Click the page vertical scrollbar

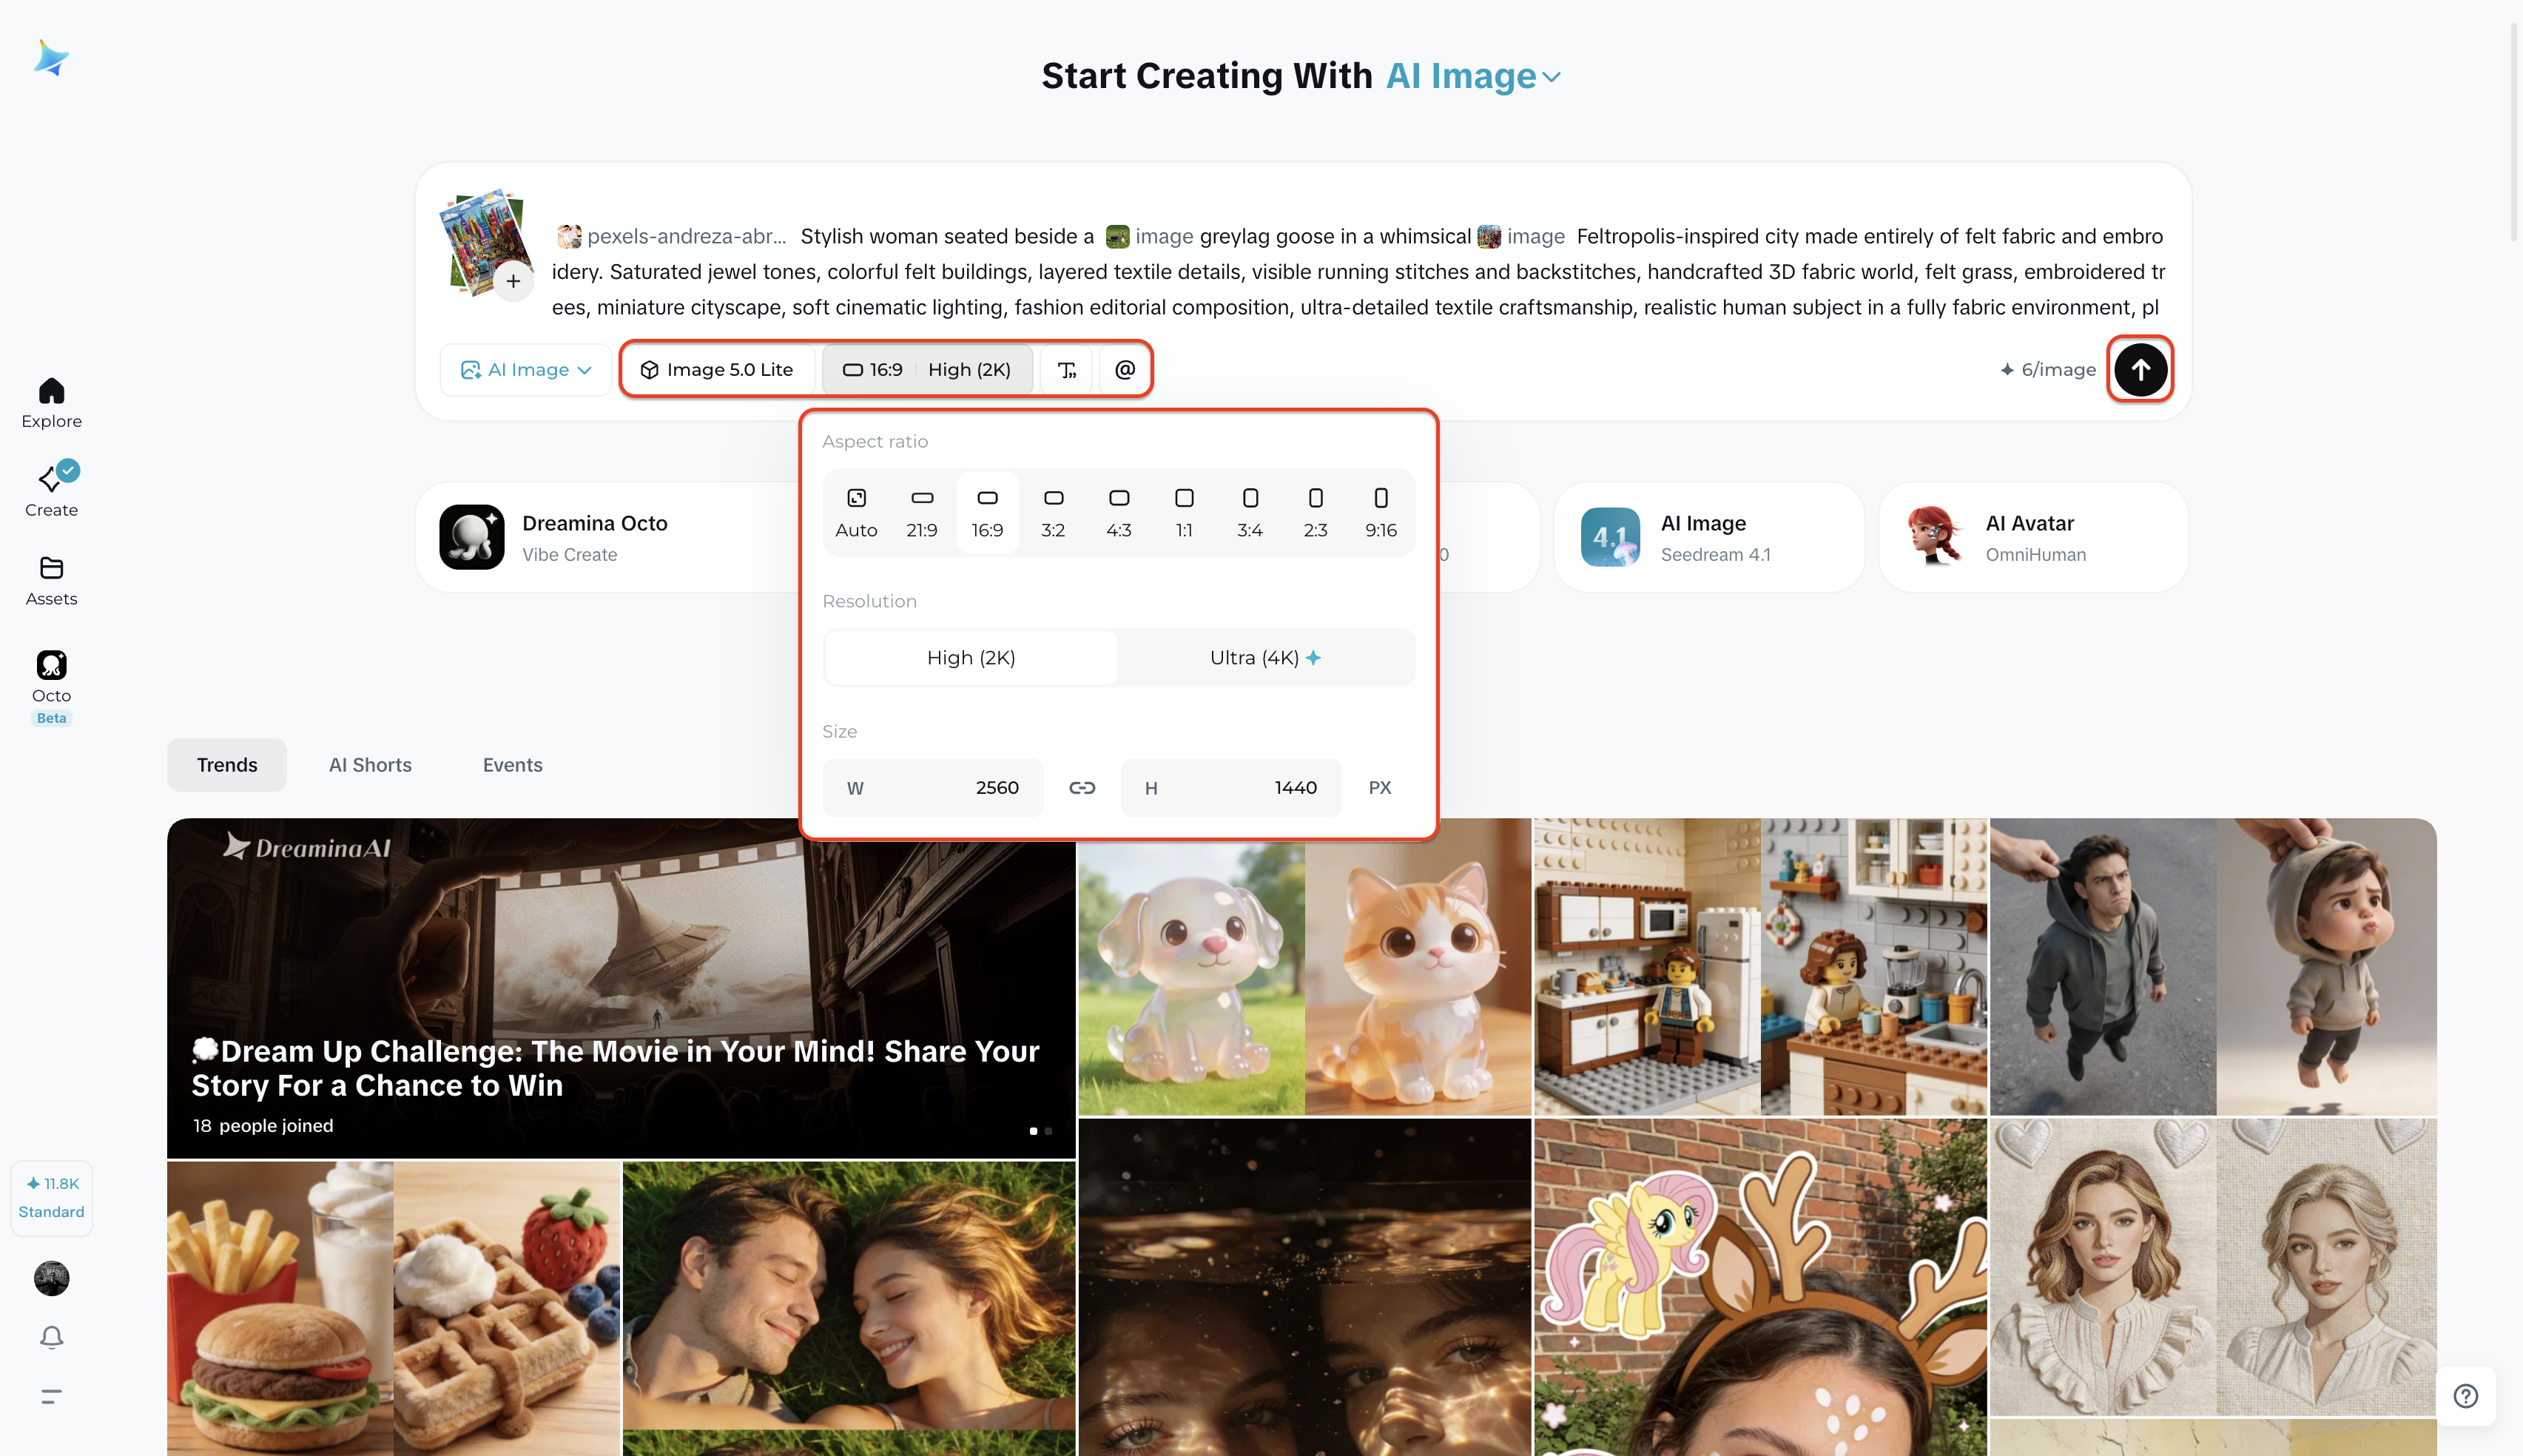coord(2514,130)
